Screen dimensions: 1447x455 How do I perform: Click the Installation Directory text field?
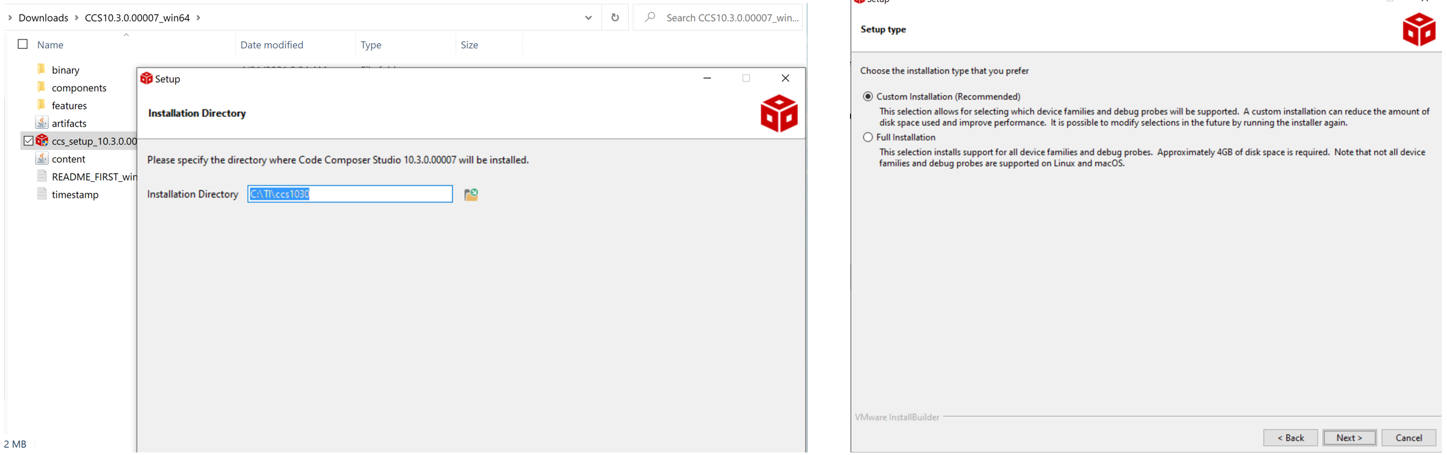click(350, 194)
